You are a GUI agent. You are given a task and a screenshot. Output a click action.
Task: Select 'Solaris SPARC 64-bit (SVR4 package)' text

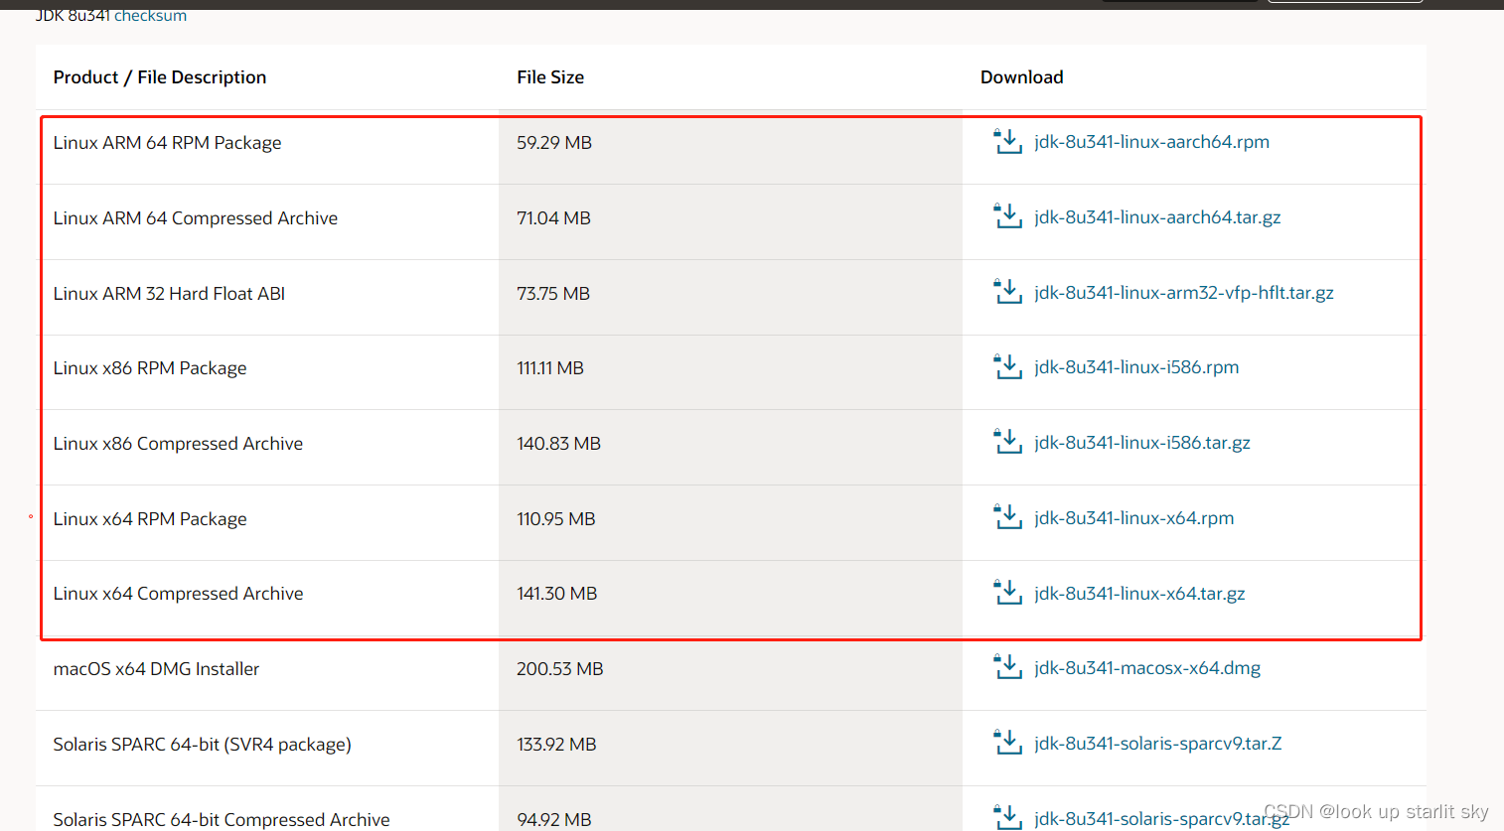point(203,745)
